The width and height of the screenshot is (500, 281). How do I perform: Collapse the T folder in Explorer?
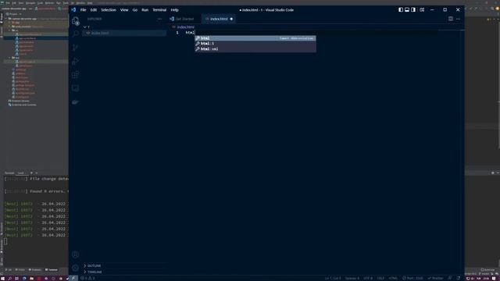click(124, 27)
